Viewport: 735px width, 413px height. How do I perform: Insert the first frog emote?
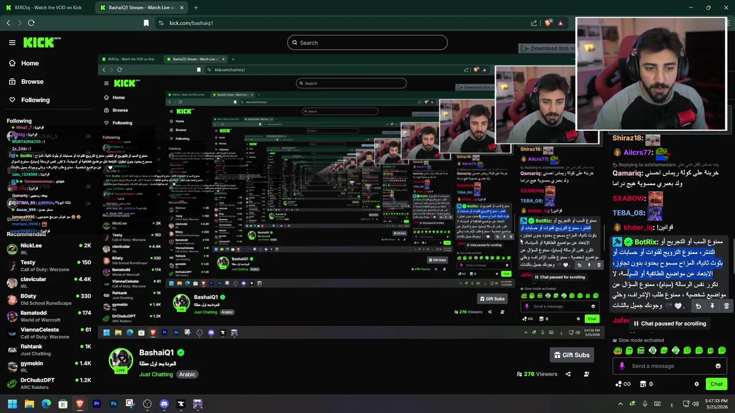click(x=618, y=350)
